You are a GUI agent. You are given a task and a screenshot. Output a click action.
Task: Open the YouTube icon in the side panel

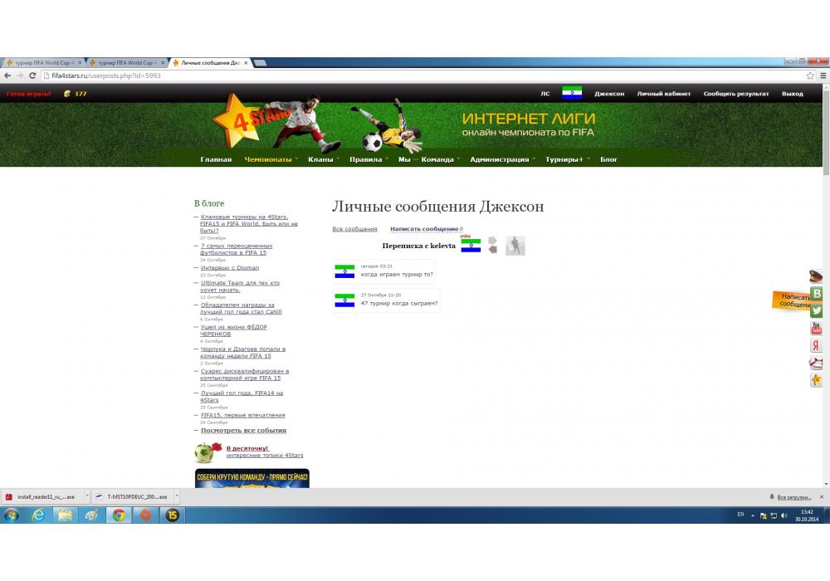(x=817, y=329)
